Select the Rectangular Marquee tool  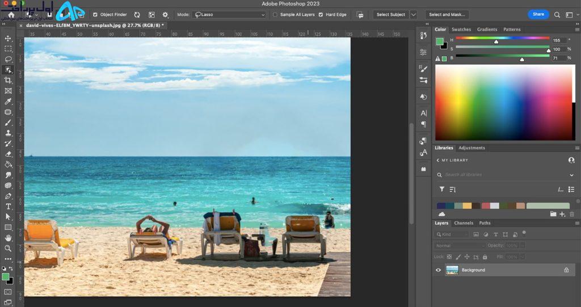[x=8, y=49]
